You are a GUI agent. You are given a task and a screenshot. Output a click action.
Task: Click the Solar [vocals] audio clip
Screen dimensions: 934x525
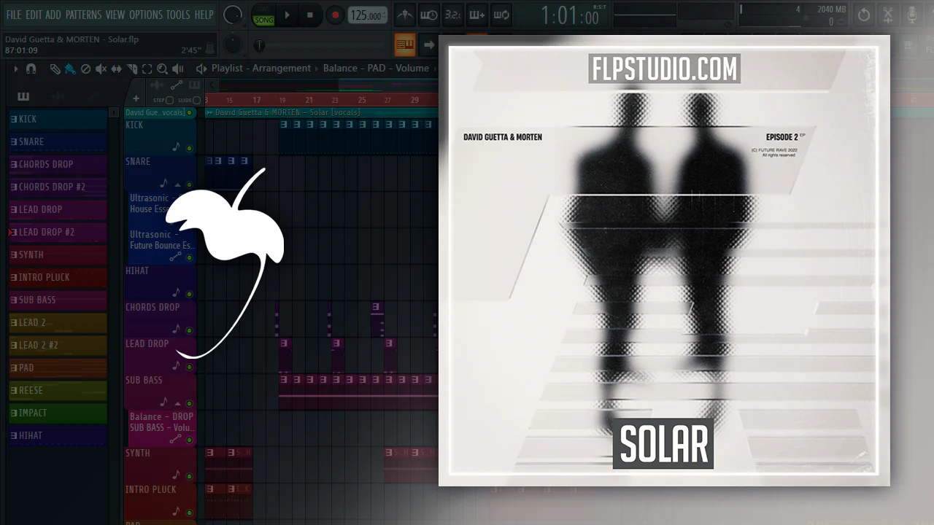pyautogui.click(x=321, y=112)
